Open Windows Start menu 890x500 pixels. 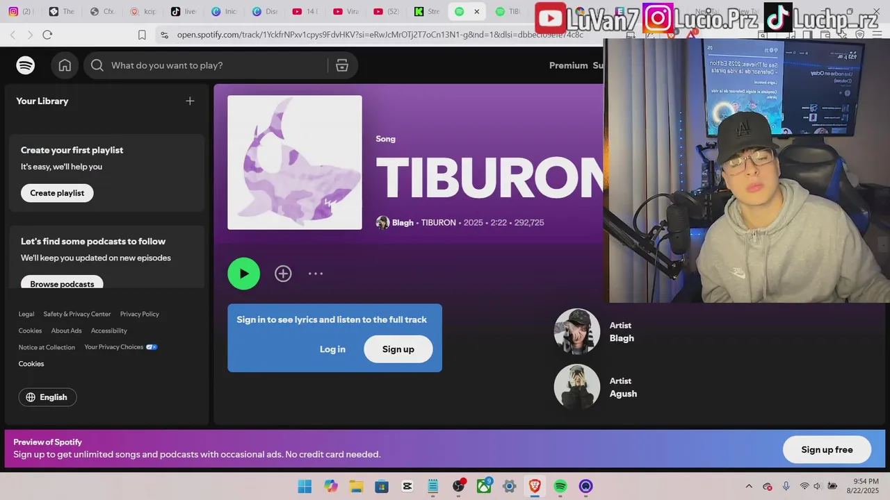click(x=305, y=486)
